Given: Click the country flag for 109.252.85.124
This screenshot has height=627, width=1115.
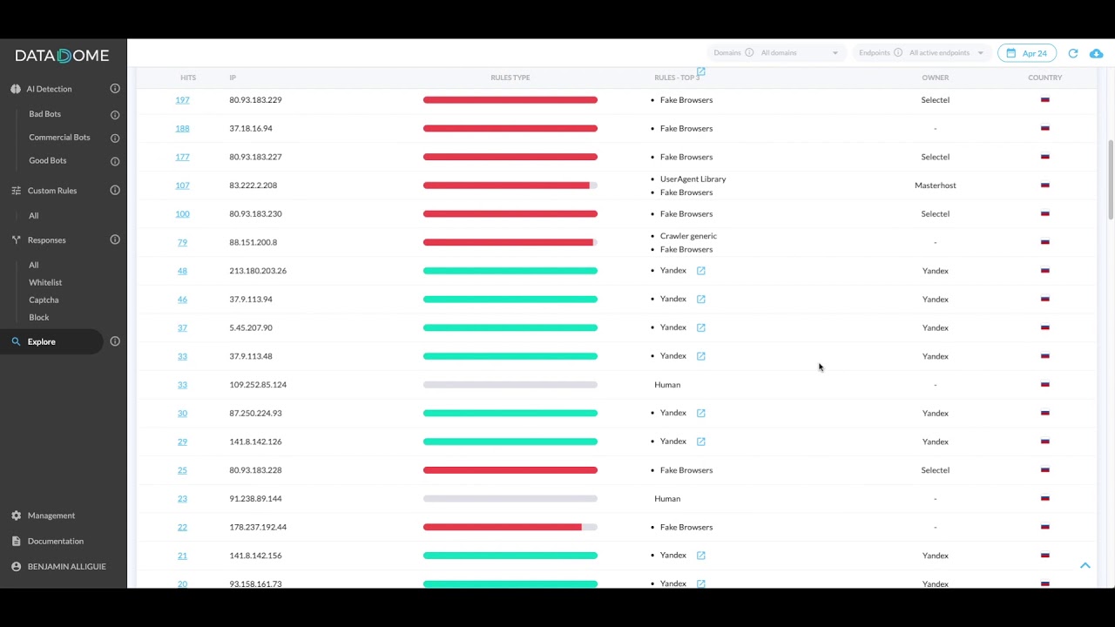Looking at the screenshot, I should click(1045, 385).
